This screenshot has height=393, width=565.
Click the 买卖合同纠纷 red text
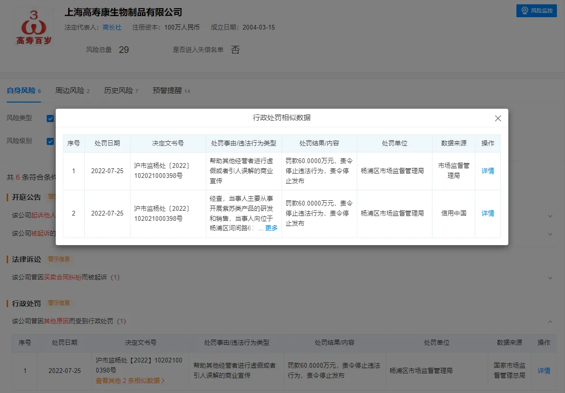tap(62, 278)
